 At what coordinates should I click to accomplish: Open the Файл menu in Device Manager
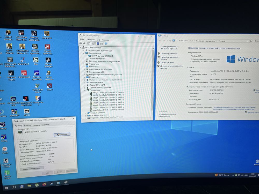[x=82, y=39]
